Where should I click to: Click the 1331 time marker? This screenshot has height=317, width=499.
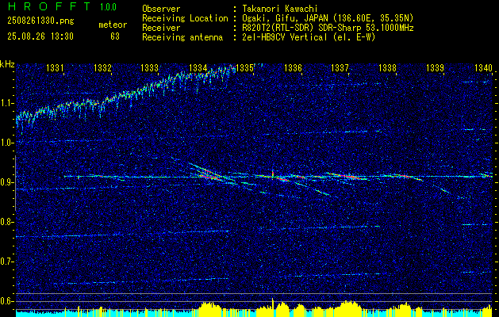coord(55,67)
